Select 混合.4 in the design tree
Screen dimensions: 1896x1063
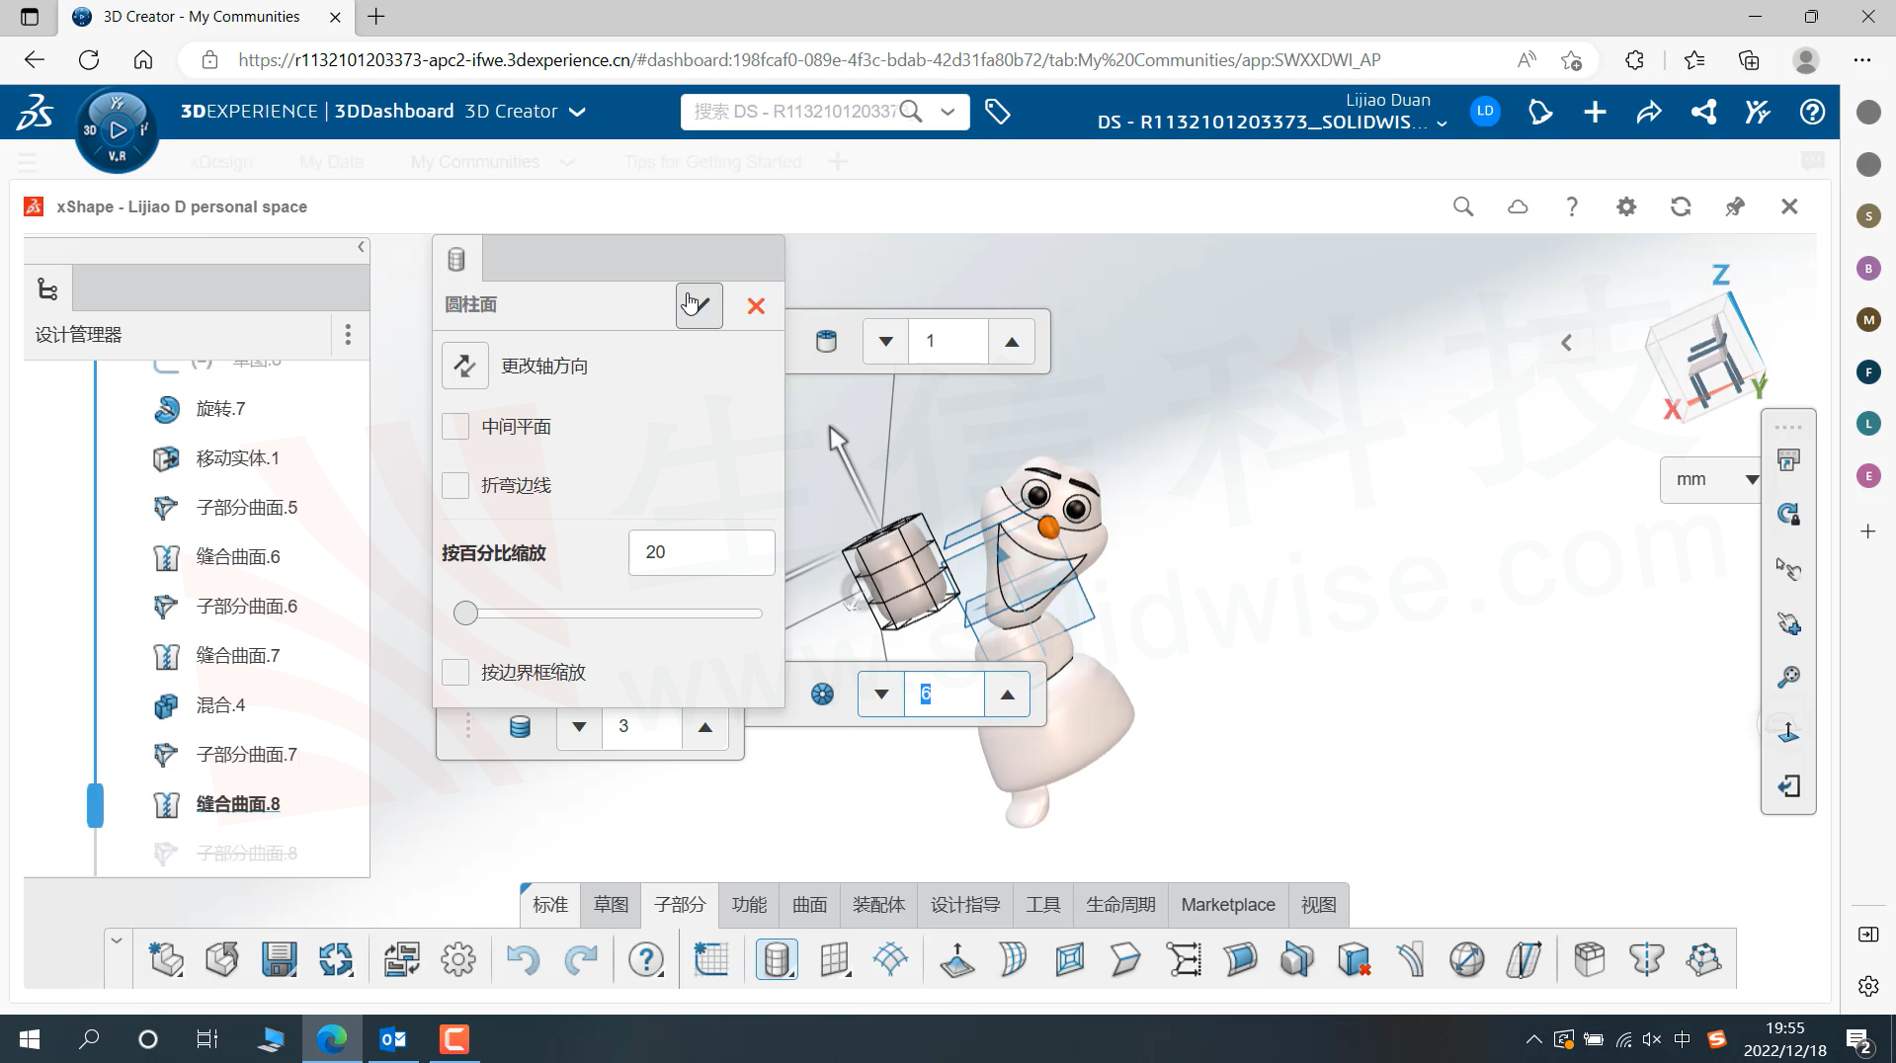coord(220,705)
